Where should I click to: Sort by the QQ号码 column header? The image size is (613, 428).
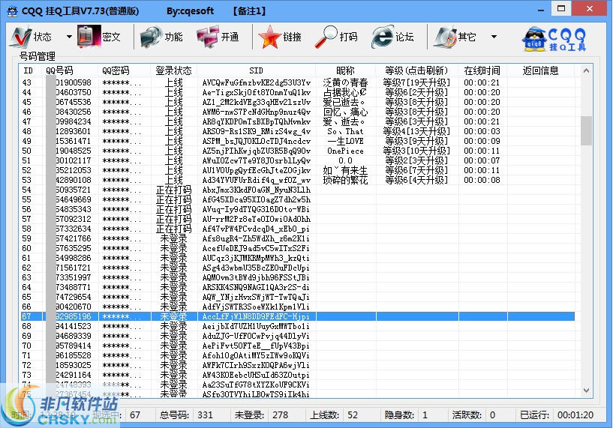pos(59,70)
